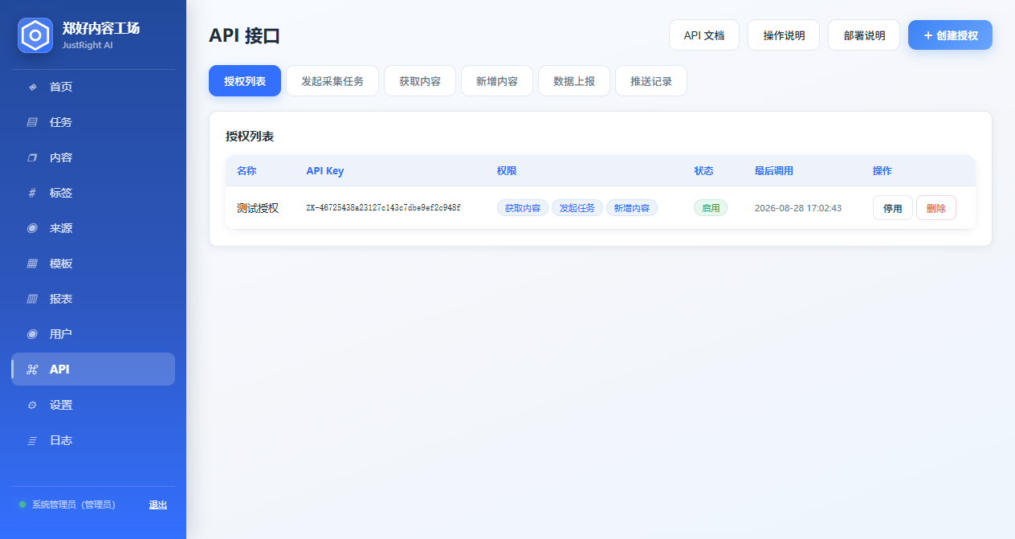
Task: Switch to the 推送记录 tab
Action: 651,81
